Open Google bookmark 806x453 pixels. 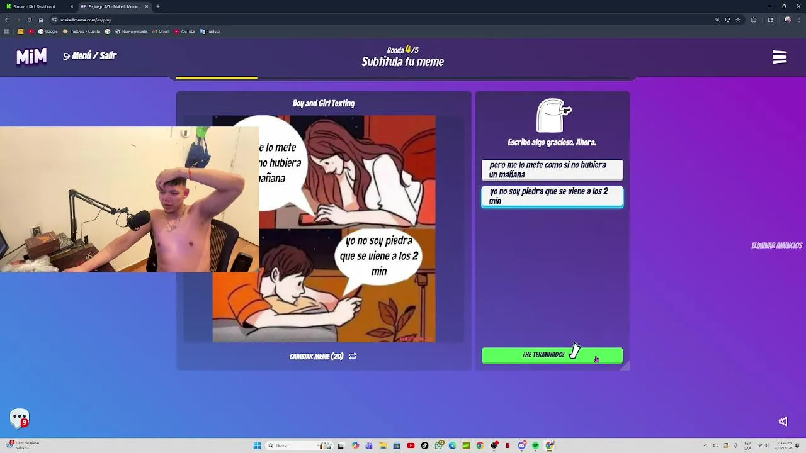pos(48,31)
